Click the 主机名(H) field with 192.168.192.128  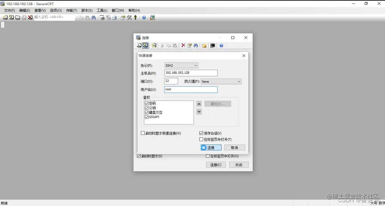[x=191, y=73]
